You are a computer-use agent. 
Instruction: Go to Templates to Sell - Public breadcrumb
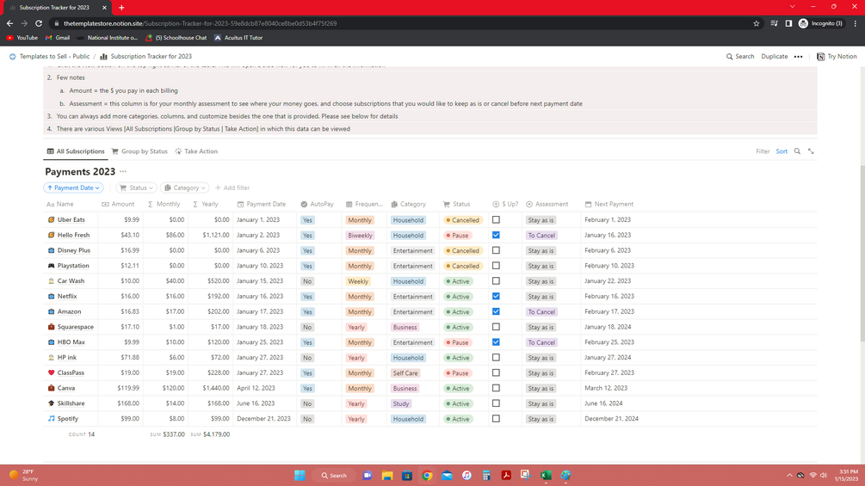tap(49, 57)
